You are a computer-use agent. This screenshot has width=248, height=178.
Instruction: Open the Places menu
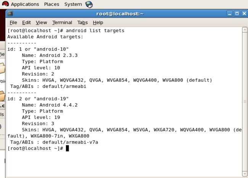(52, 4)
